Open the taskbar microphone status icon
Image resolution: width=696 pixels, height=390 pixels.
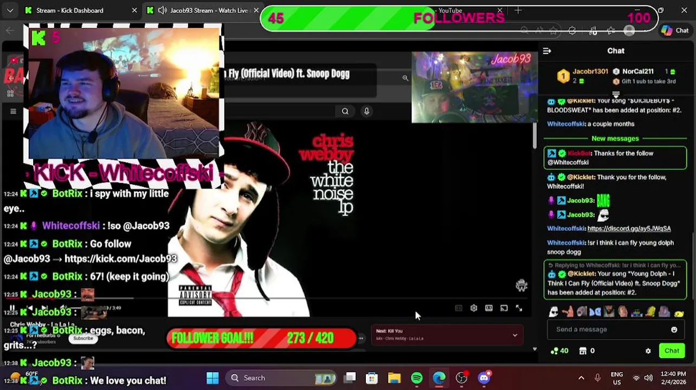[597, 378]
